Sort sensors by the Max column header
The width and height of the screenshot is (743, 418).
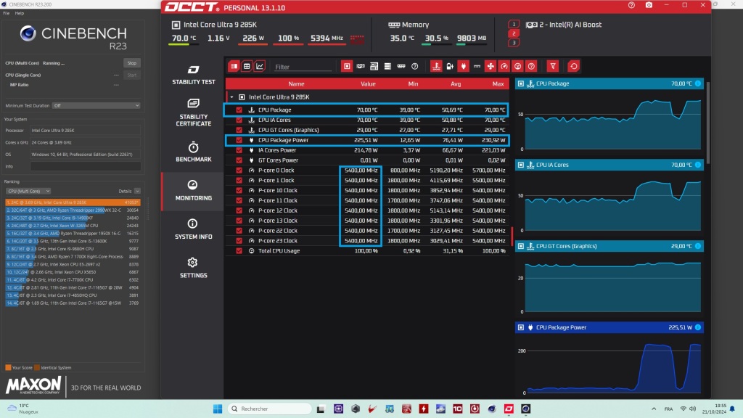pos(498,84)
